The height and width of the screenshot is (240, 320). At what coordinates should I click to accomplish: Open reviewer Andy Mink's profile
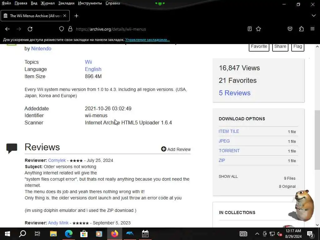click(58, 223)
